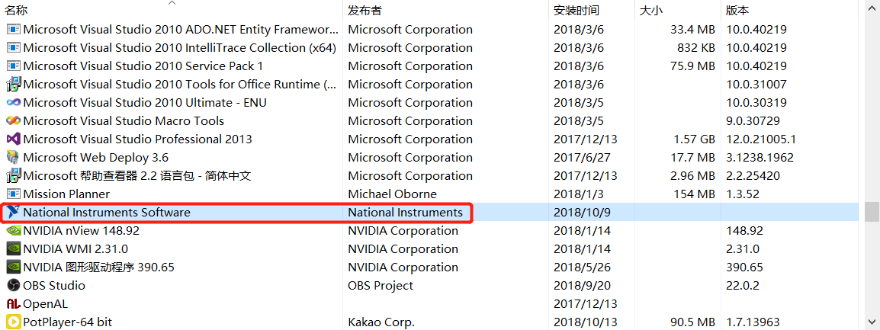Click the Visual Studio Professional 2013 icon

pos(13,139)
